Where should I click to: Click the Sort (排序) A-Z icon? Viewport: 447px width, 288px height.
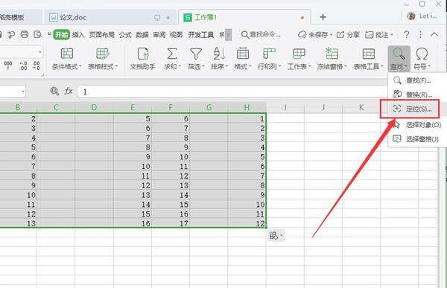pos(219,54)
